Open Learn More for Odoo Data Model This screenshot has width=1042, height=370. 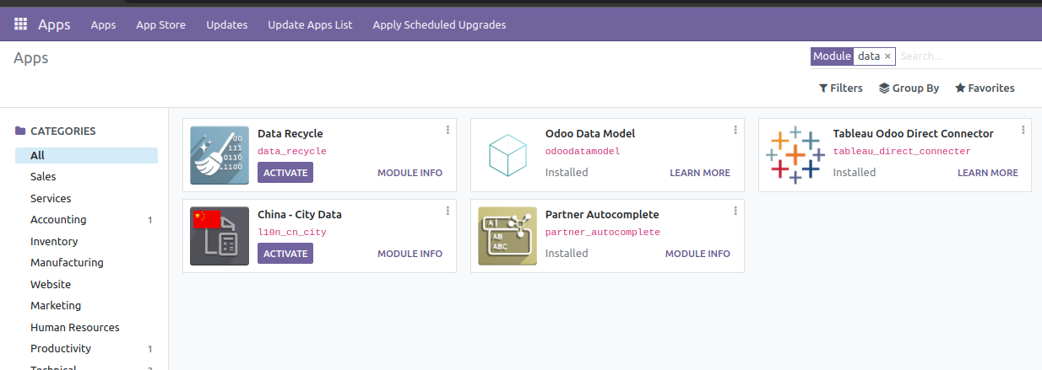tap(700, 173)
